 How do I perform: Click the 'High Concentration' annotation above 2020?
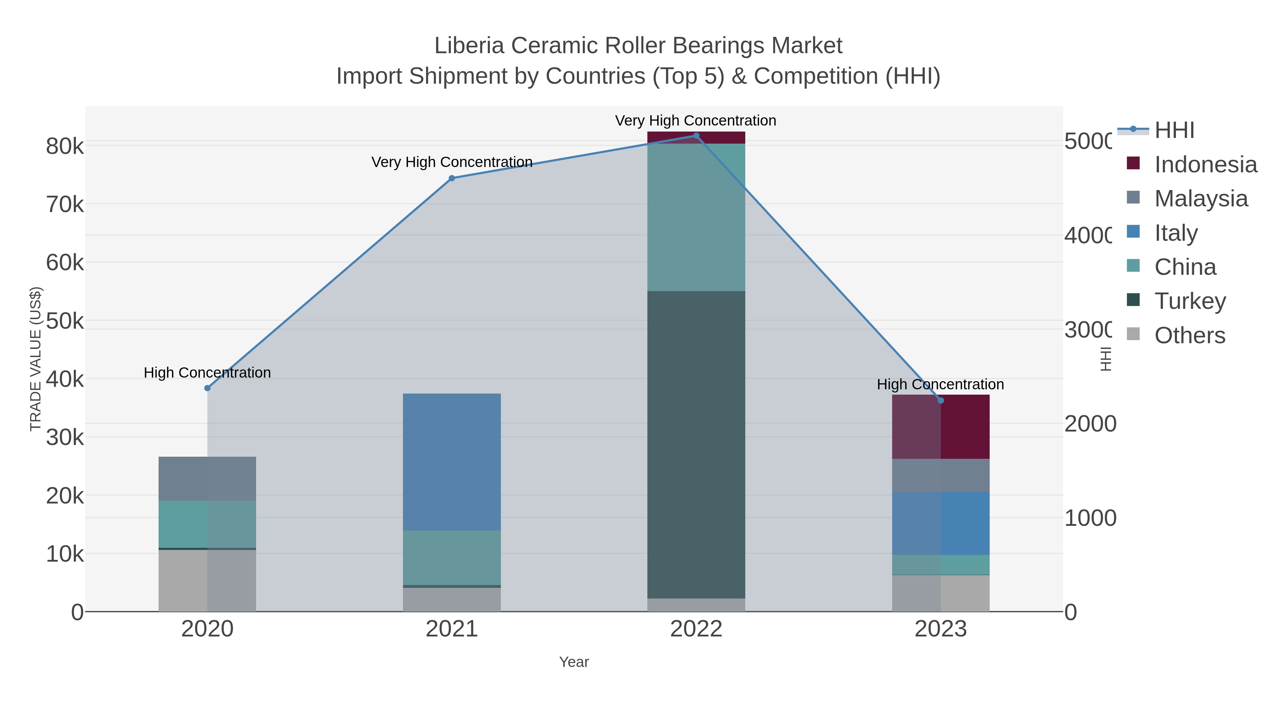tap(207, 373)
